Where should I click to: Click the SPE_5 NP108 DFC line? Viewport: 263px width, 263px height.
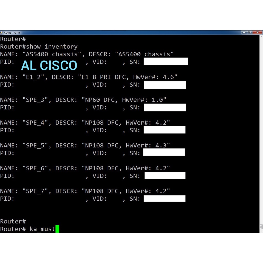(x=85, y=145)
